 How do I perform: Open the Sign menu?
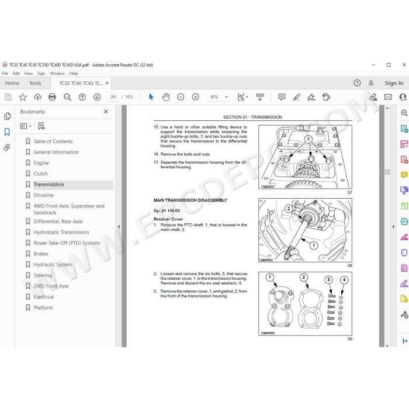pos(41,73)
